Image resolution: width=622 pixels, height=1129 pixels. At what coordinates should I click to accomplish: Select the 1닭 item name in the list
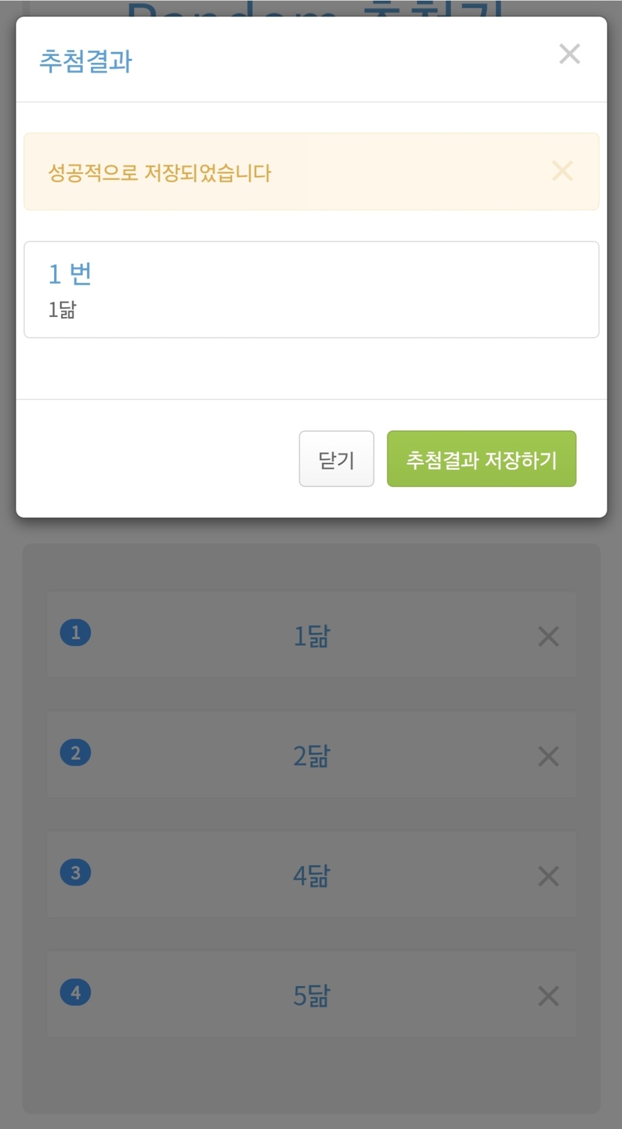(312, 636)
